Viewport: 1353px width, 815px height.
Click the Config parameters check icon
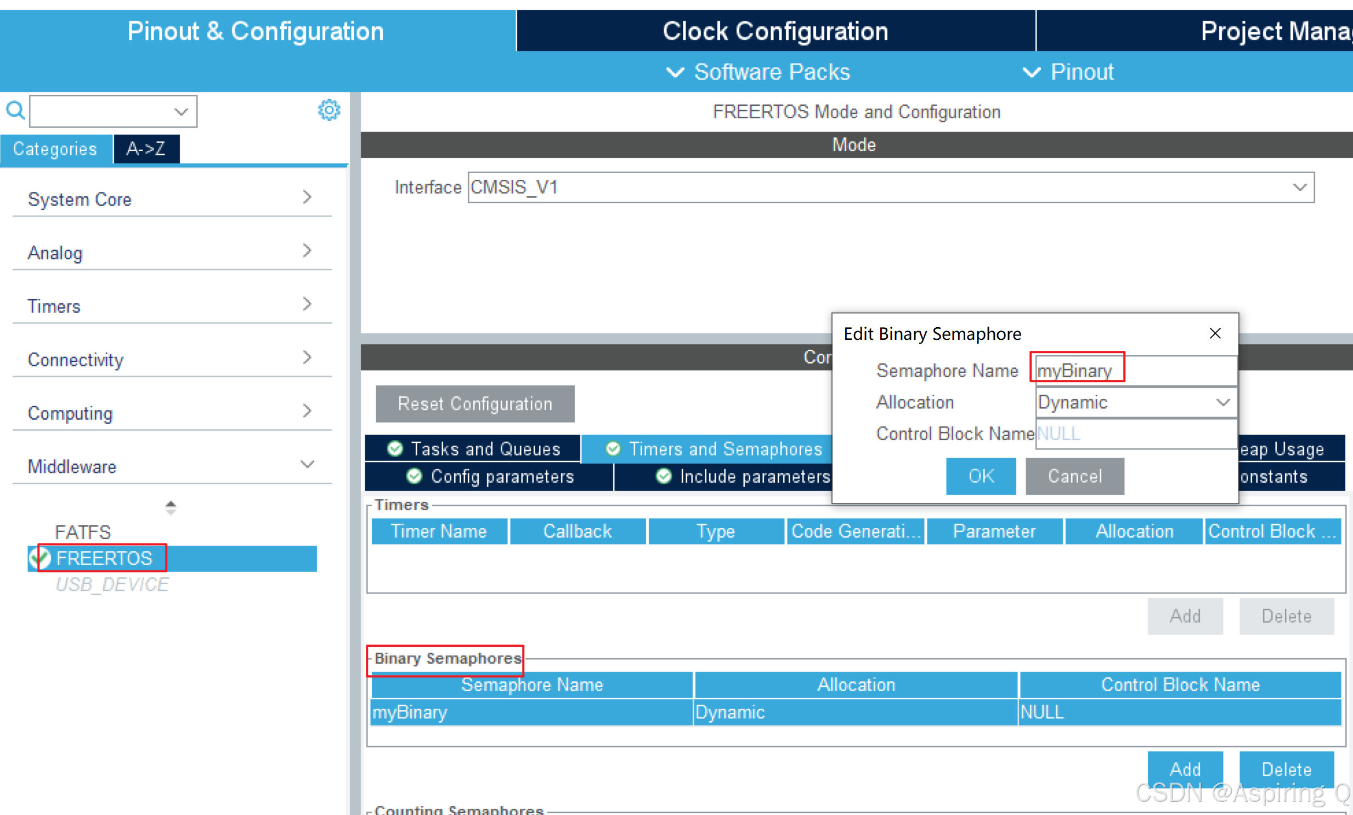(414, 476)
